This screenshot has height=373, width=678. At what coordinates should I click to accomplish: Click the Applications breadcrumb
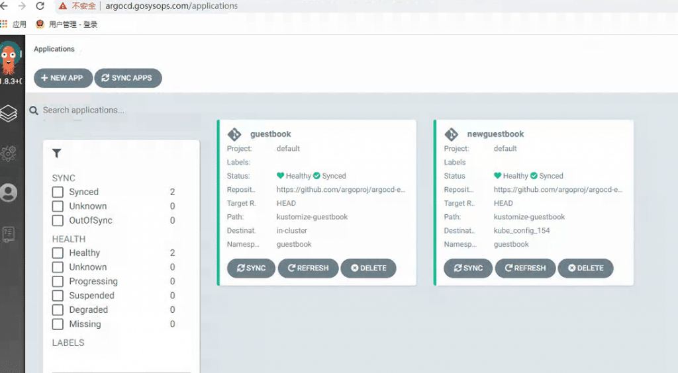tap(54, 49)
